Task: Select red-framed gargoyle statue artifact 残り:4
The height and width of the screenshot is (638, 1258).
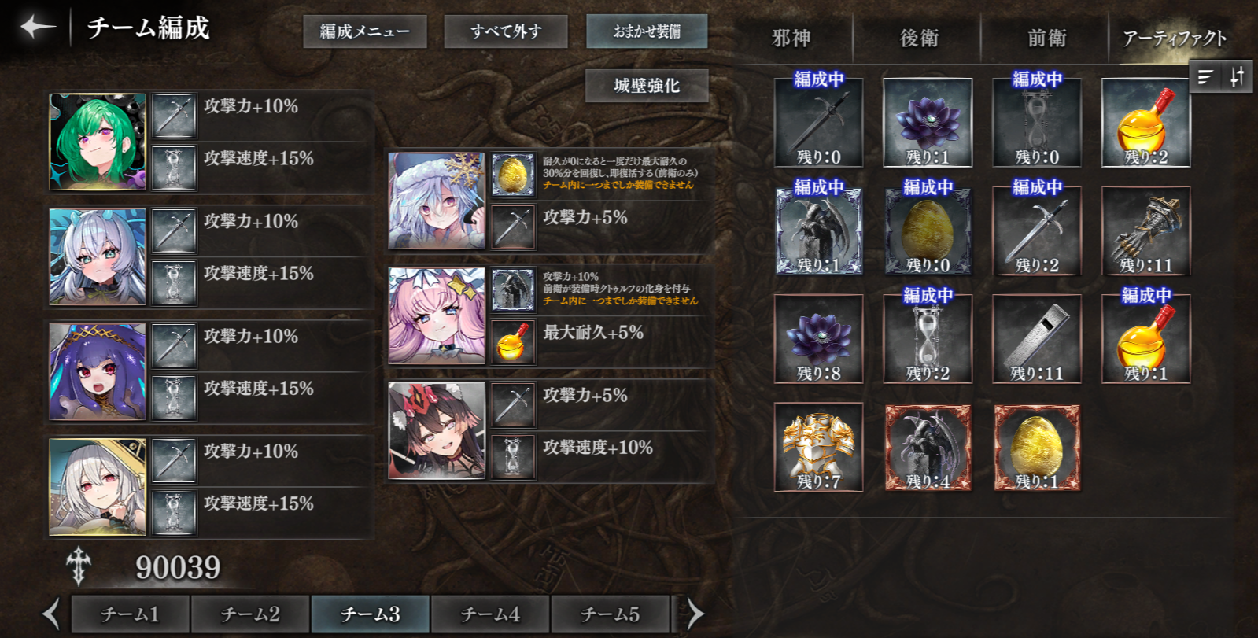Action: [x=928, y=447]
